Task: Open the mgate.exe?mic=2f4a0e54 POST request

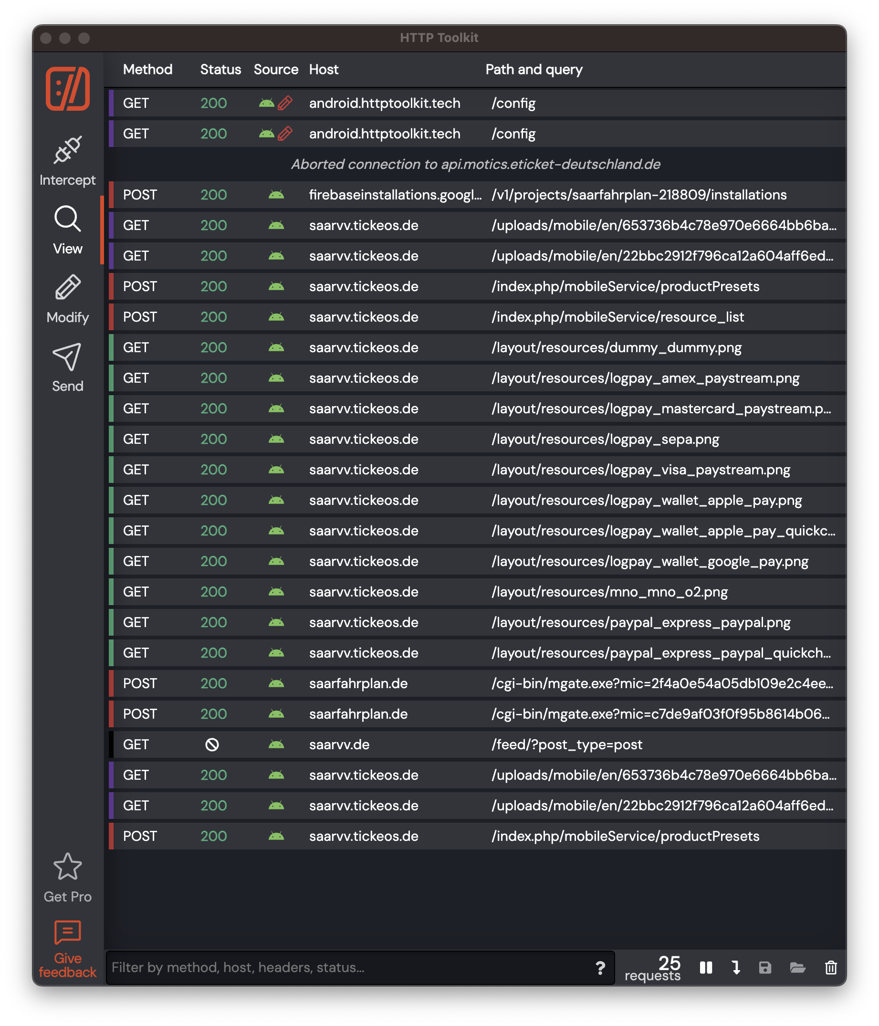Action: click(x=477, y=683)
